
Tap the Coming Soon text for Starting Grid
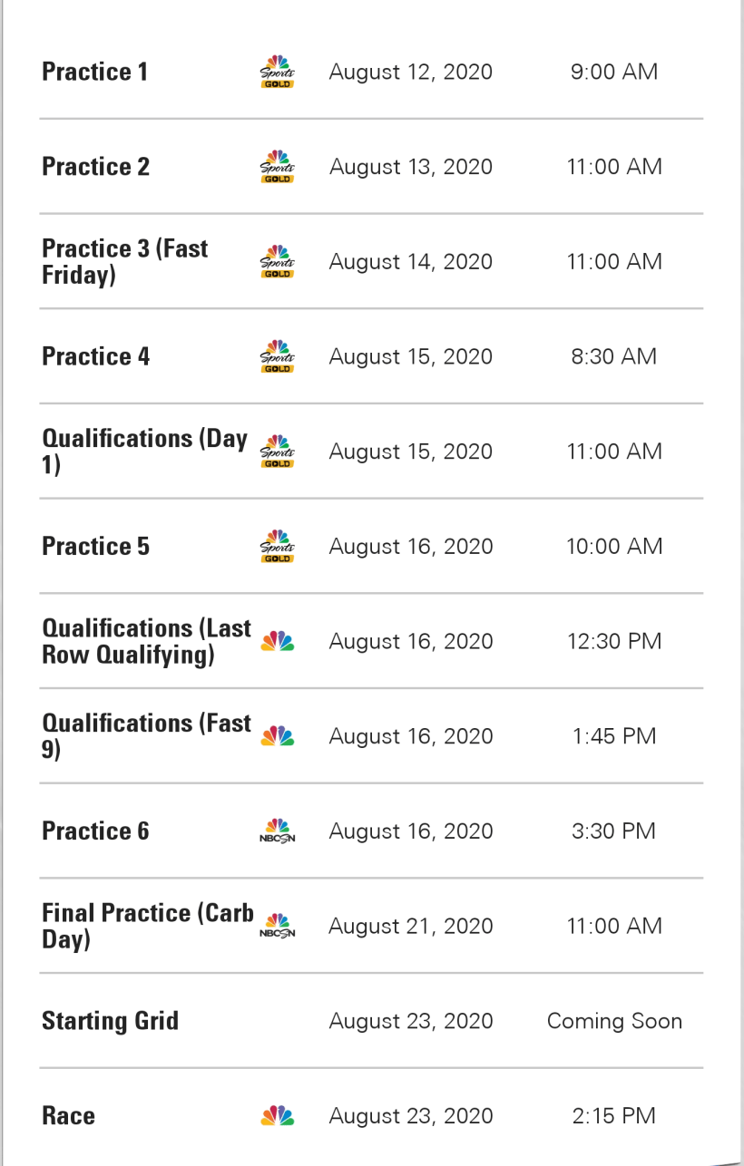click(614, 1021)
